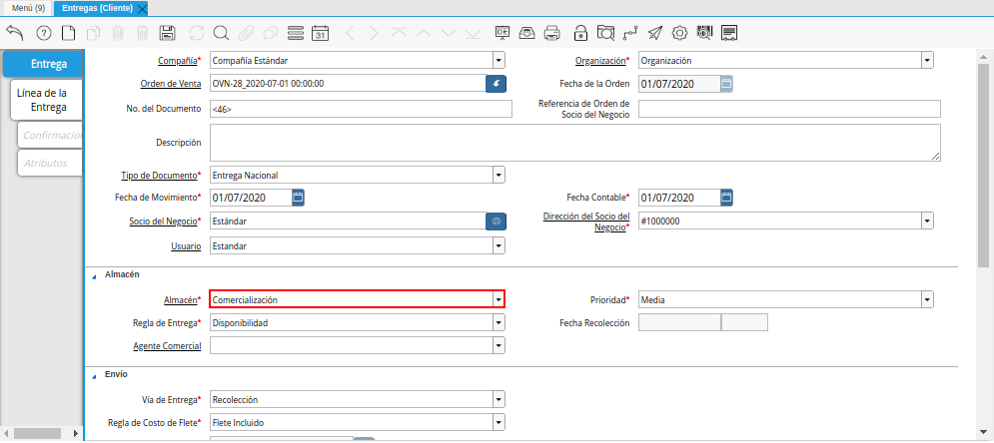The height and width of the screenshot is (443, 994).
Task: Click the paper plane Requests icon
Action: coord(655,33)
